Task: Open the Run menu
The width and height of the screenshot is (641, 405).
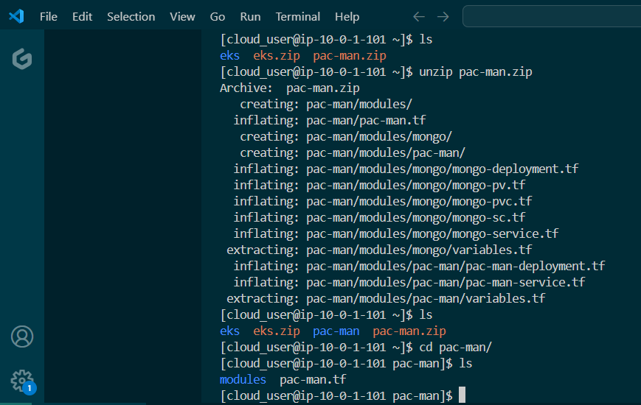Action: pyautogui.click(x=250, y=16)
